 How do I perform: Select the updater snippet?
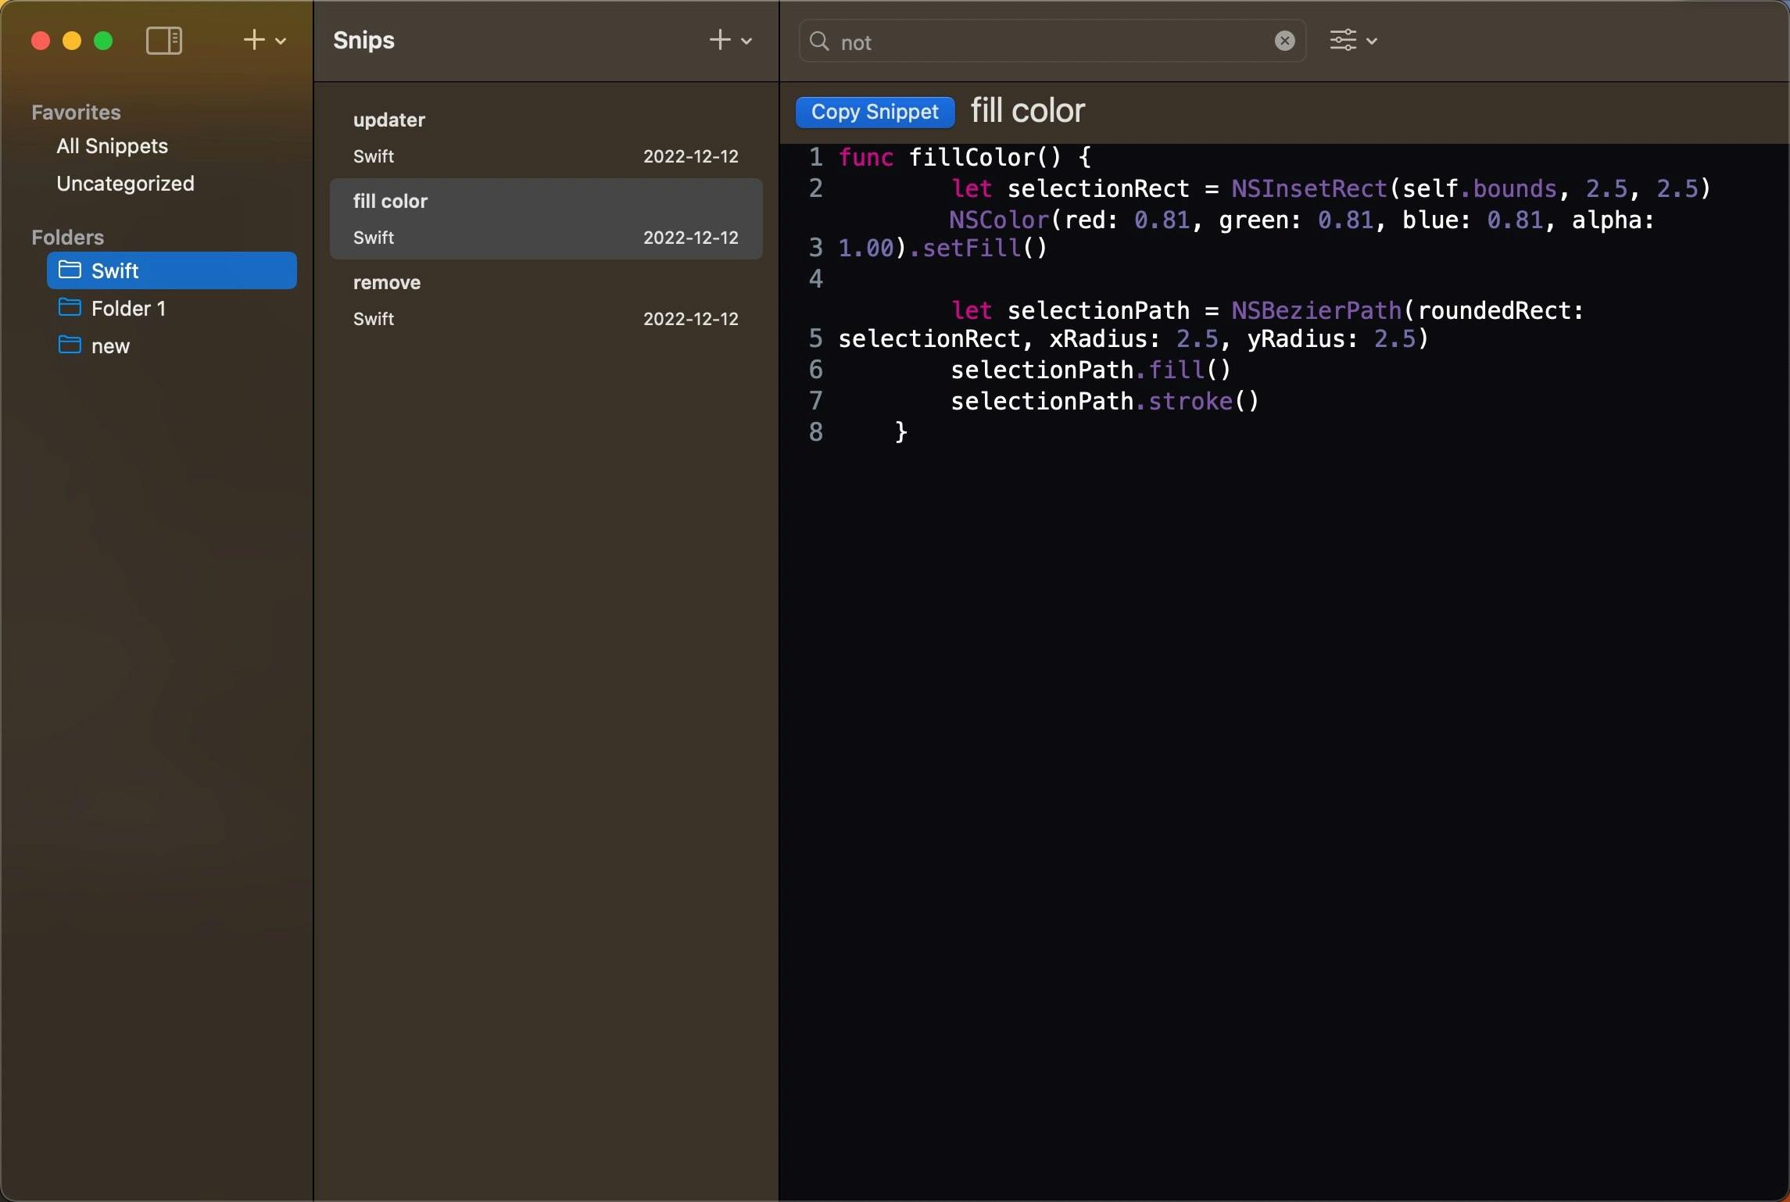pos(546,138)
